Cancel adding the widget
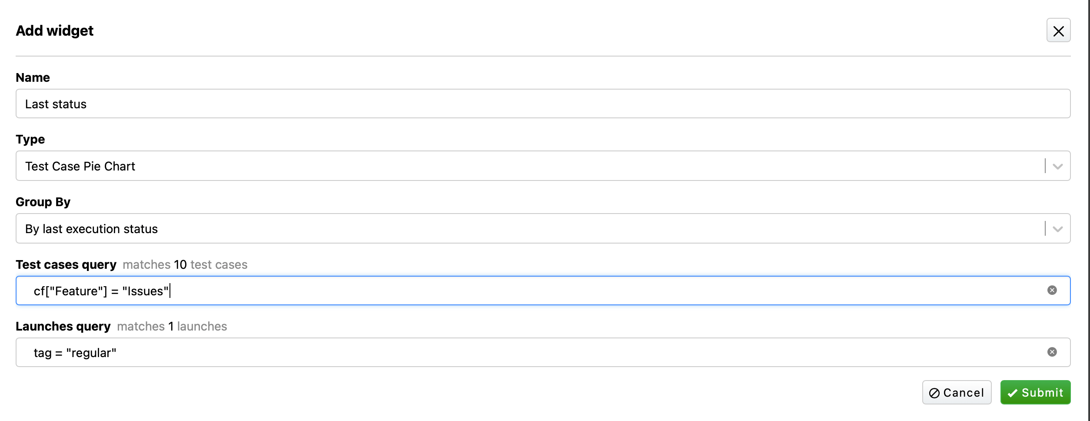The width and height of the screenshot is (1090, 421). point(956,393)
